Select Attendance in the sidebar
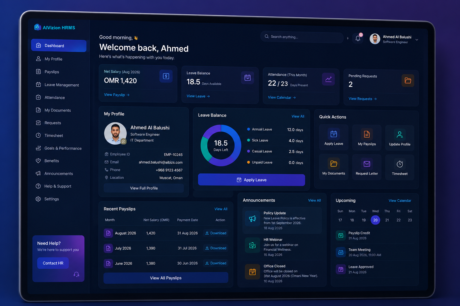 (59, 97)
